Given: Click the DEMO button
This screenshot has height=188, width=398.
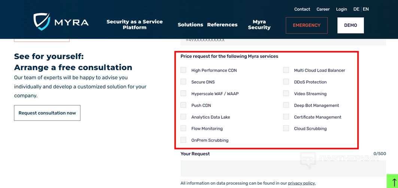Looking at the screenshot, I should [x=350, y=25].
